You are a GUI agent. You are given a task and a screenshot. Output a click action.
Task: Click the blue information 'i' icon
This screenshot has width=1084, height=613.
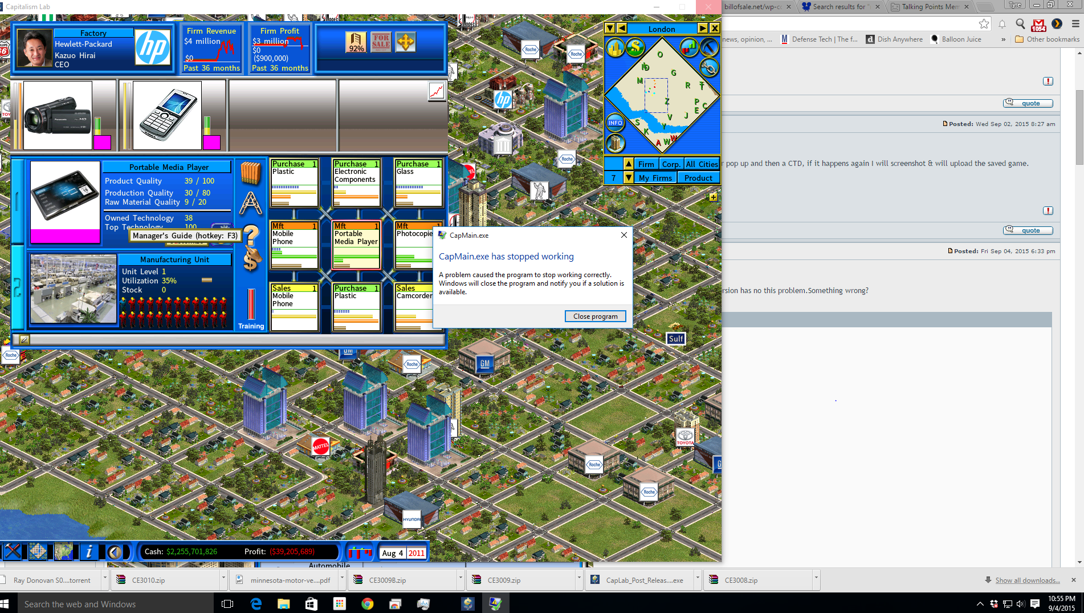89,551
